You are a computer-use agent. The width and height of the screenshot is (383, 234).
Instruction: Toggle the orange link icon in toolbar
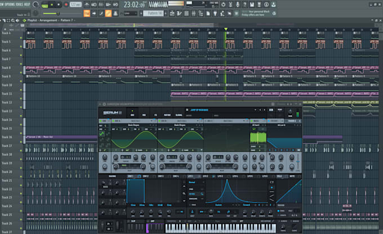[109, 13]
